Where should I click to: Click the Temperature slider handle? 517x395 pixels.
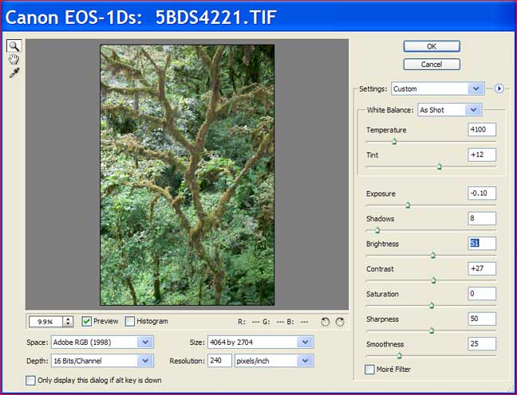(393, 141)
